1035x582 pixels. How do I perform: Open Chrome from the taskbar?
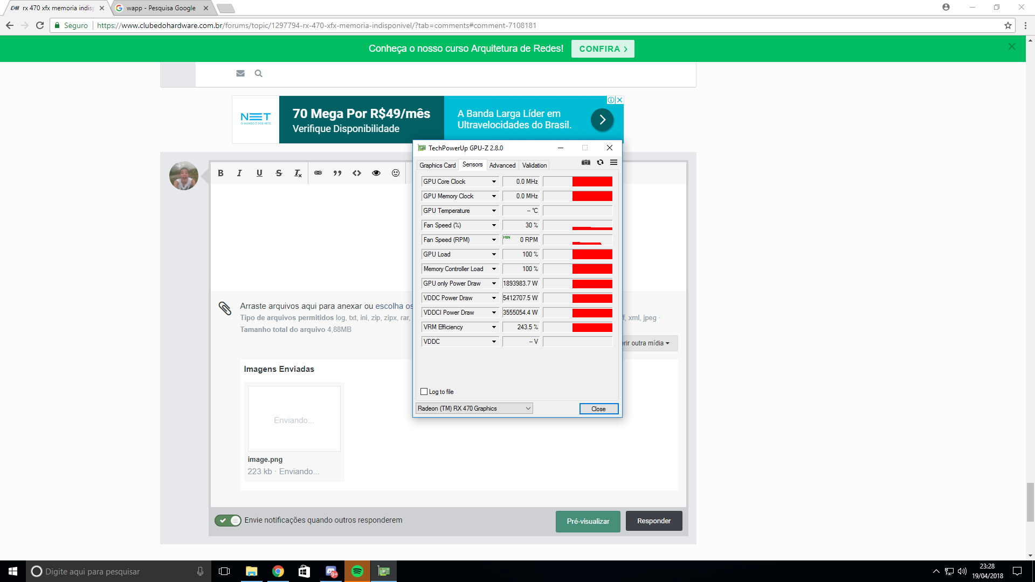[x=278, y=571]
